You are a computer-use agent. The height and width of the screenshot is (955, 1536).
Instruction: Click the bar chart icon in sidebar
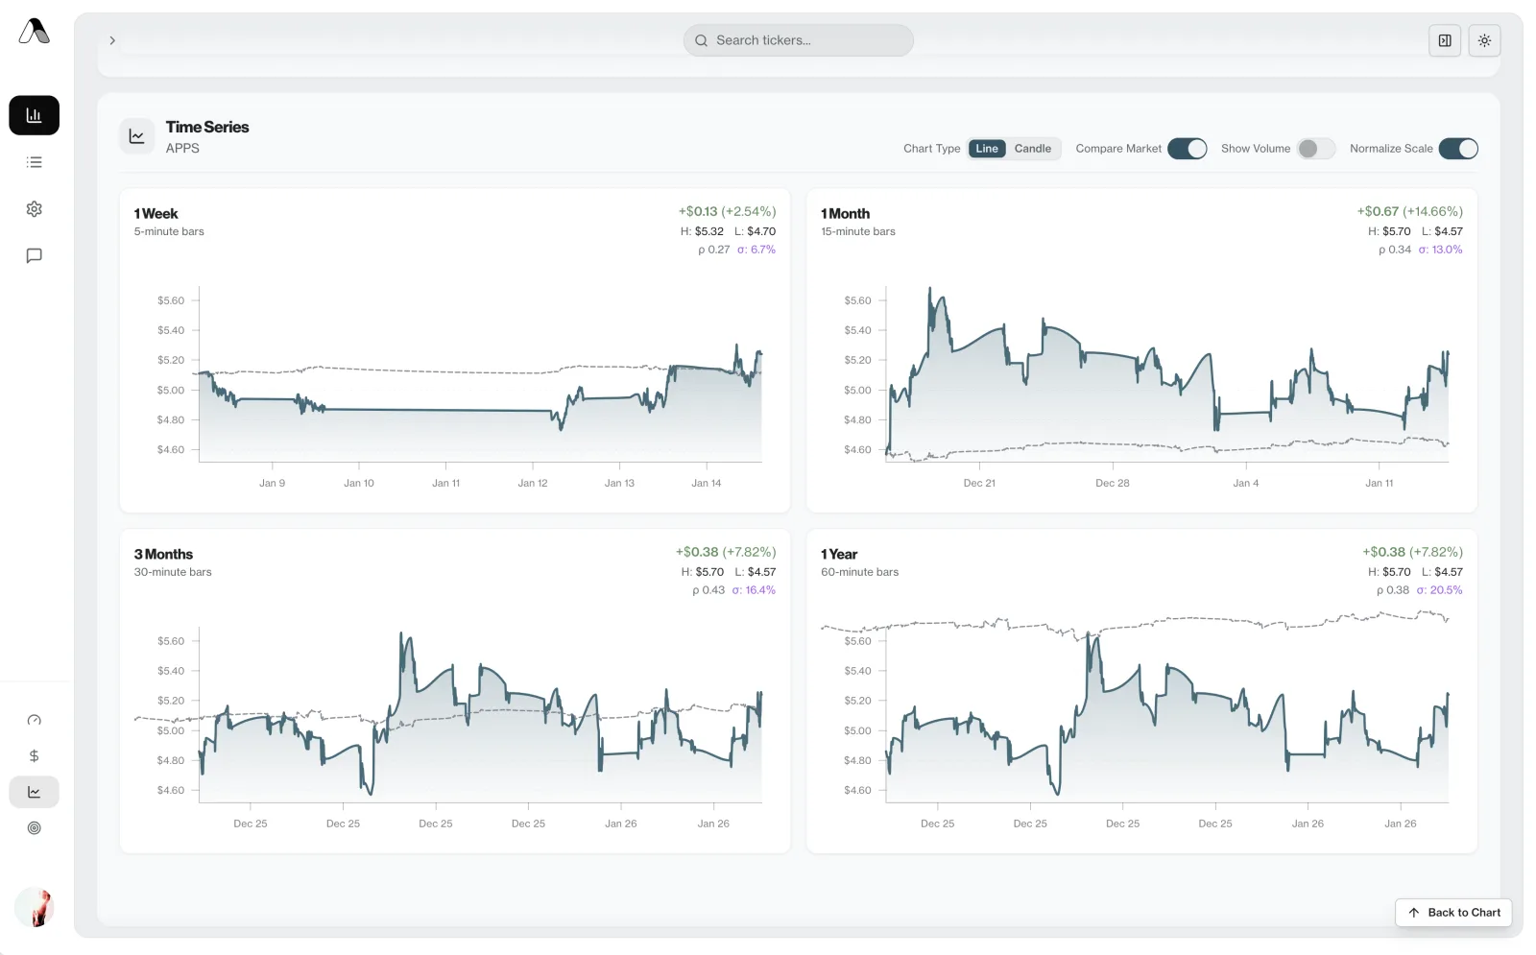click(34, 115)
